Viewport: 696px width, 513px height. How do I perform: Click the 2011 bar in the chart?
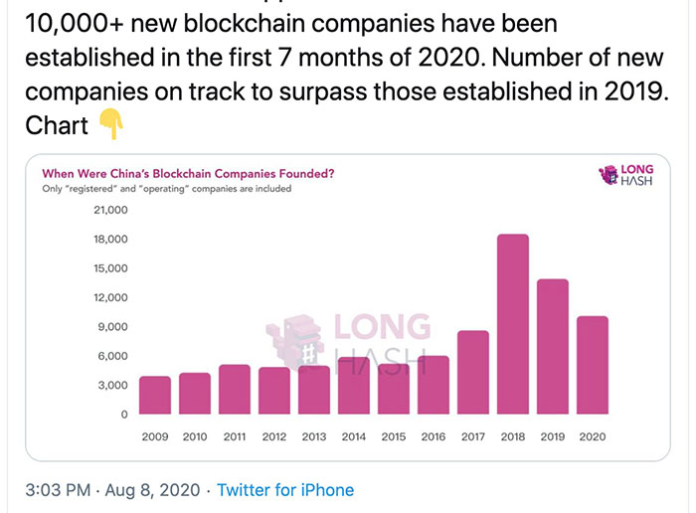(x=234, y=389)
